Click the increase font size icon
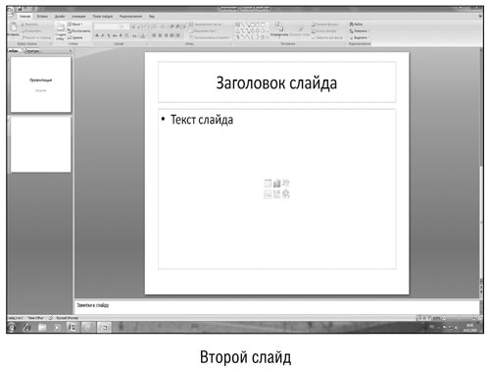 tap(133, 26)
